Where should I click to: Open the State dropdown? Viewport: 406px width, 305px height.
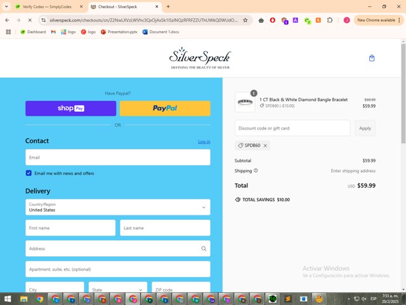pyautogui.click(x=118, y=287)
